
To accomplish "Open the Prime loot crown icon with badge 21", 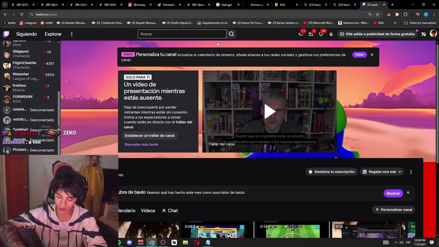I will [x=301, y=34].
